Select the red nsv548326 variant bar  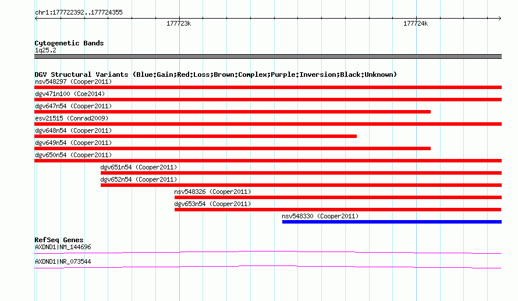pyautogui.click(x=338, y=197)
